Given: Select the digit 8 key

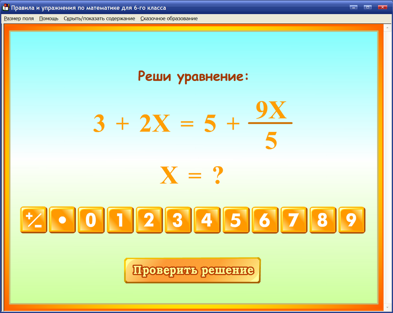Looking at the screenshot, I should (322, 221).
